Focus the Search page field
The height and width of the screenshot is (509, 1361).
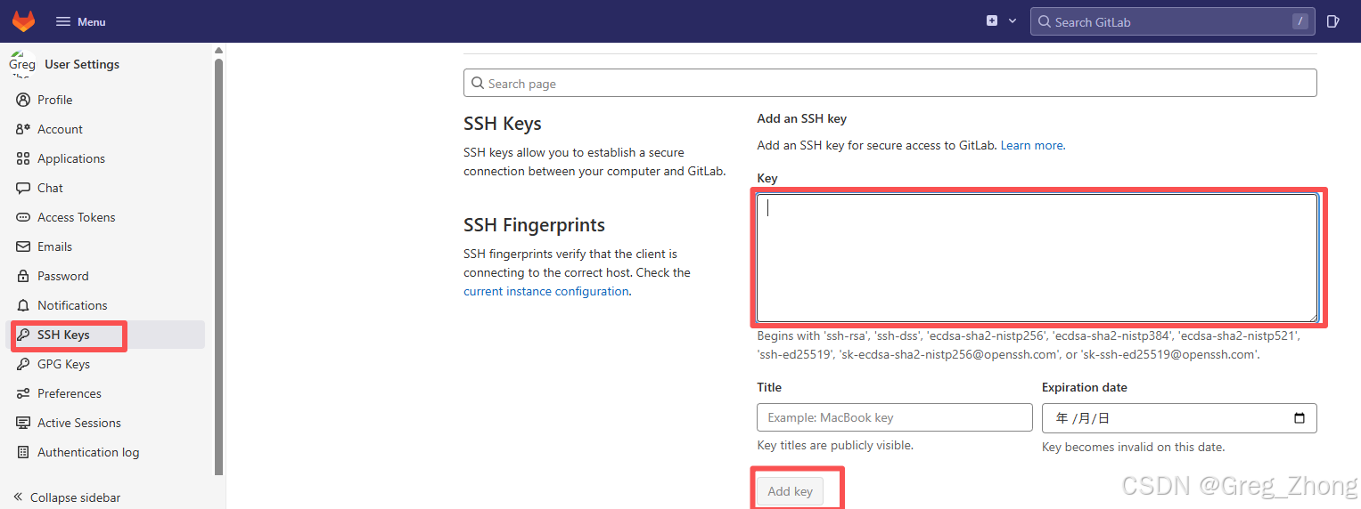coord(890,83)
